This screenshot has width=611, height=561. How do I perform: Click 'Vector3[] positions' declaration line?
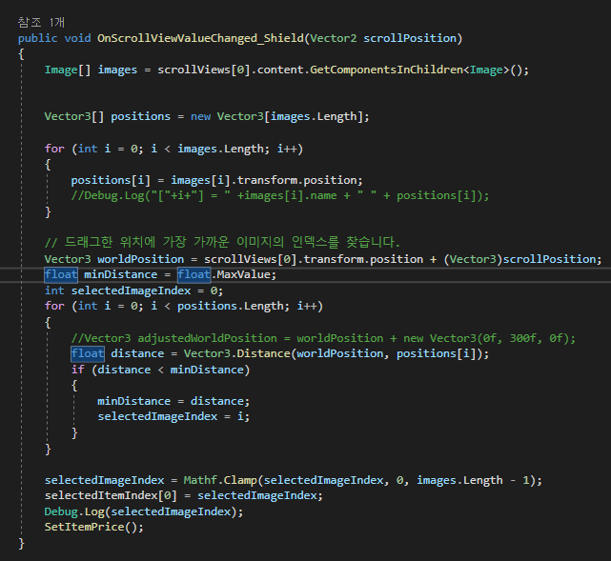(x=207, y=116)
